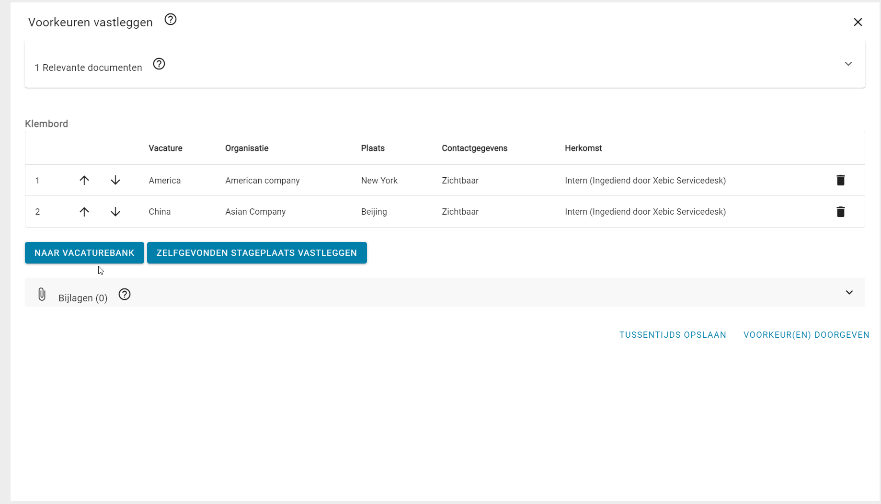Click Zichtbaar in the China row

click(x=460, y=212)
